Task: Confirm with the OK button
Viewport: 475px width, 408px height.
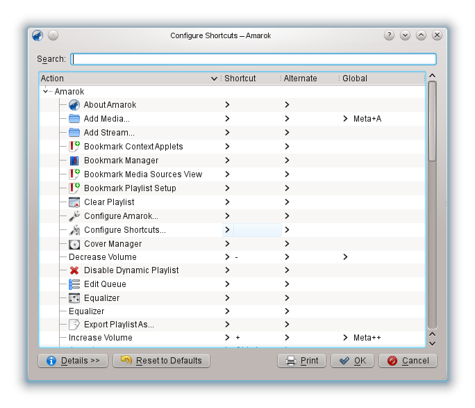Action: (353, 361)
